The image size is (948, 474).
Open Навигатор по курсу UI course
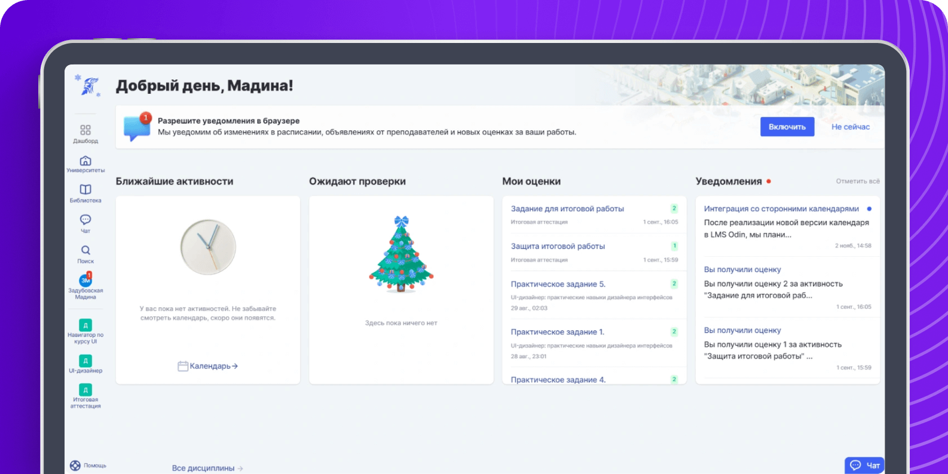85,325
